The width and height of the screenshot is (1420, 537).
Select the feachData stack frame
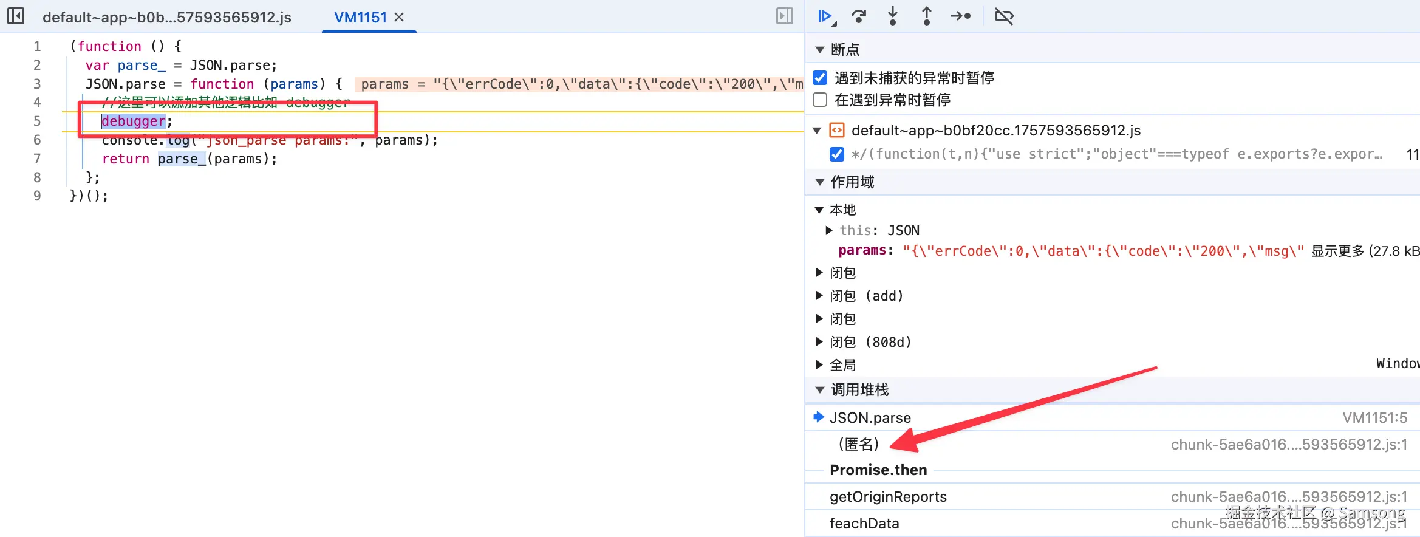[x=1113, y=523]
